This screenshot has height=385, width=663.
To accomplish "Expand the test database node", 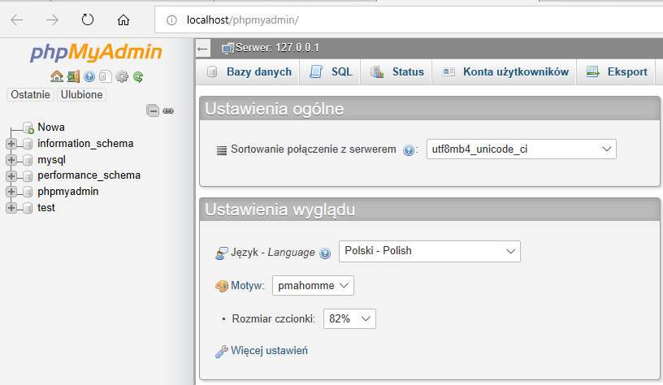I will pos(11,207).
